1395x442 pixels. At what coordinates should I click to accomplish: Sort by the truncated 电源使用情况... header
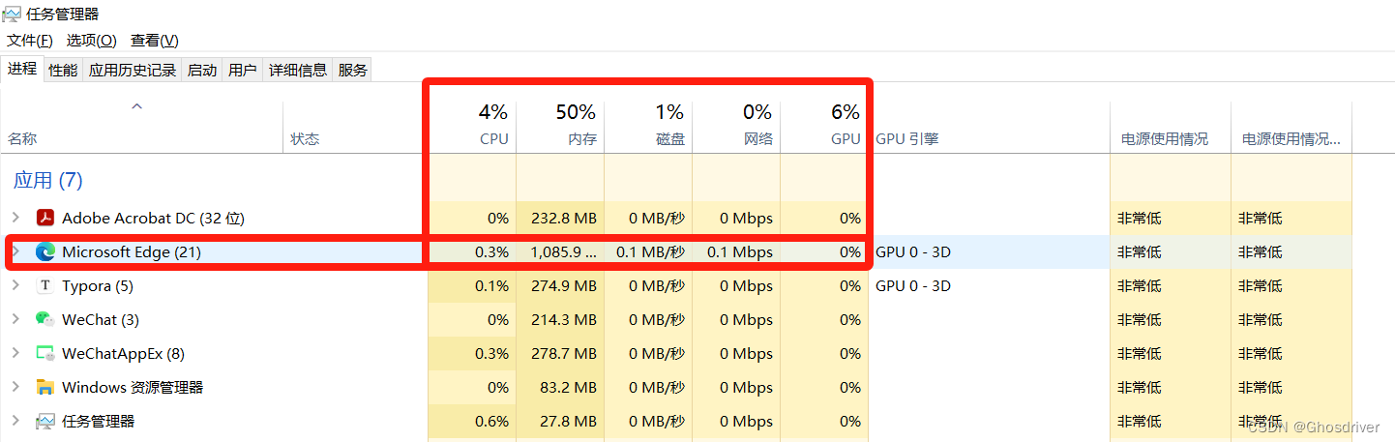(1291, 138)
